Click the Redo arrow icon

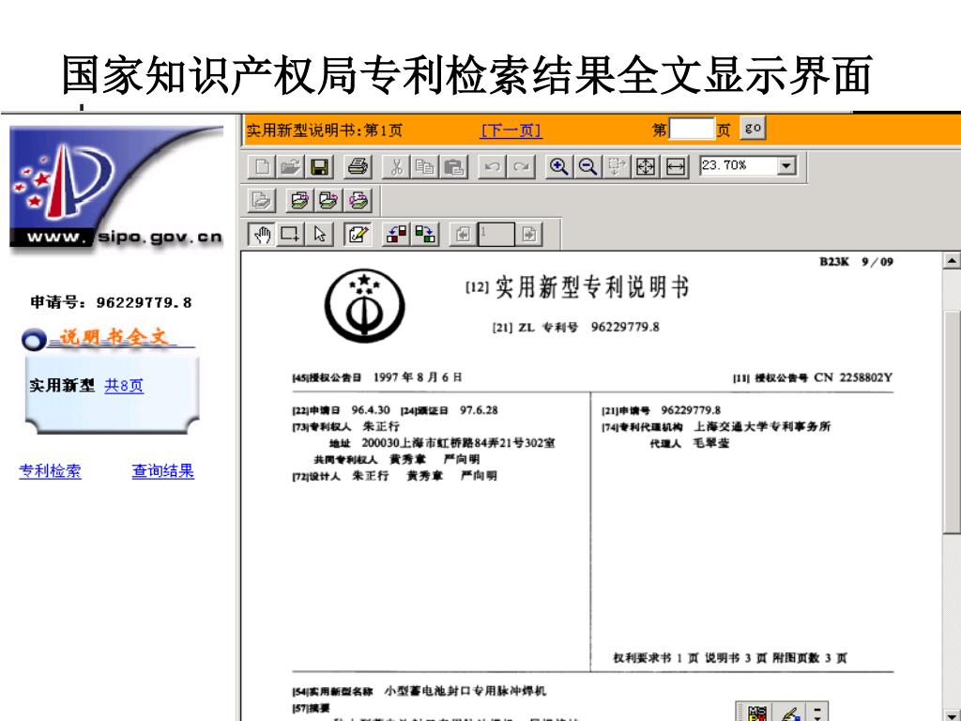click(x=521, y=167)
